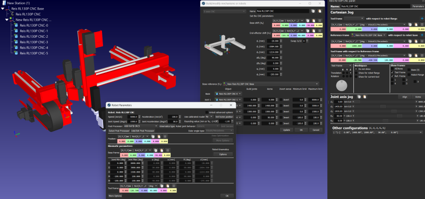Viewport: 425px width, 199px height.
Task: Uncheck Ref. Frame in Show Frames
Action: coord(393,76)
